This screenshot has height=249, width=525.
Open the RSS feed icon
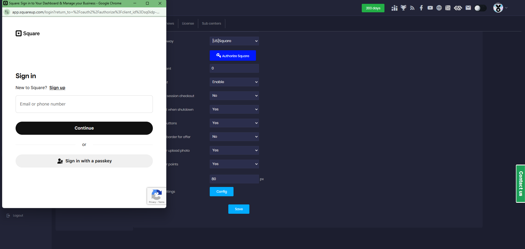click(412, 8)
